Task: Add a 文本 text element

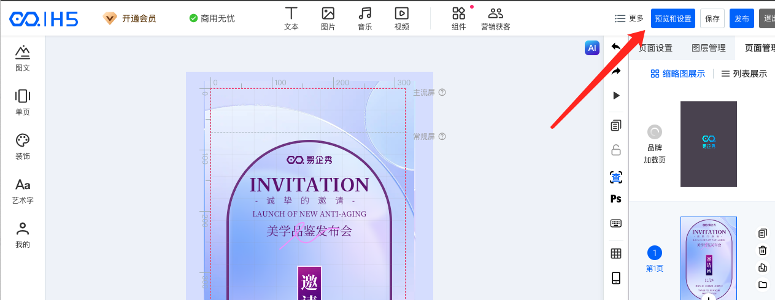Action: tap(291, 18)
